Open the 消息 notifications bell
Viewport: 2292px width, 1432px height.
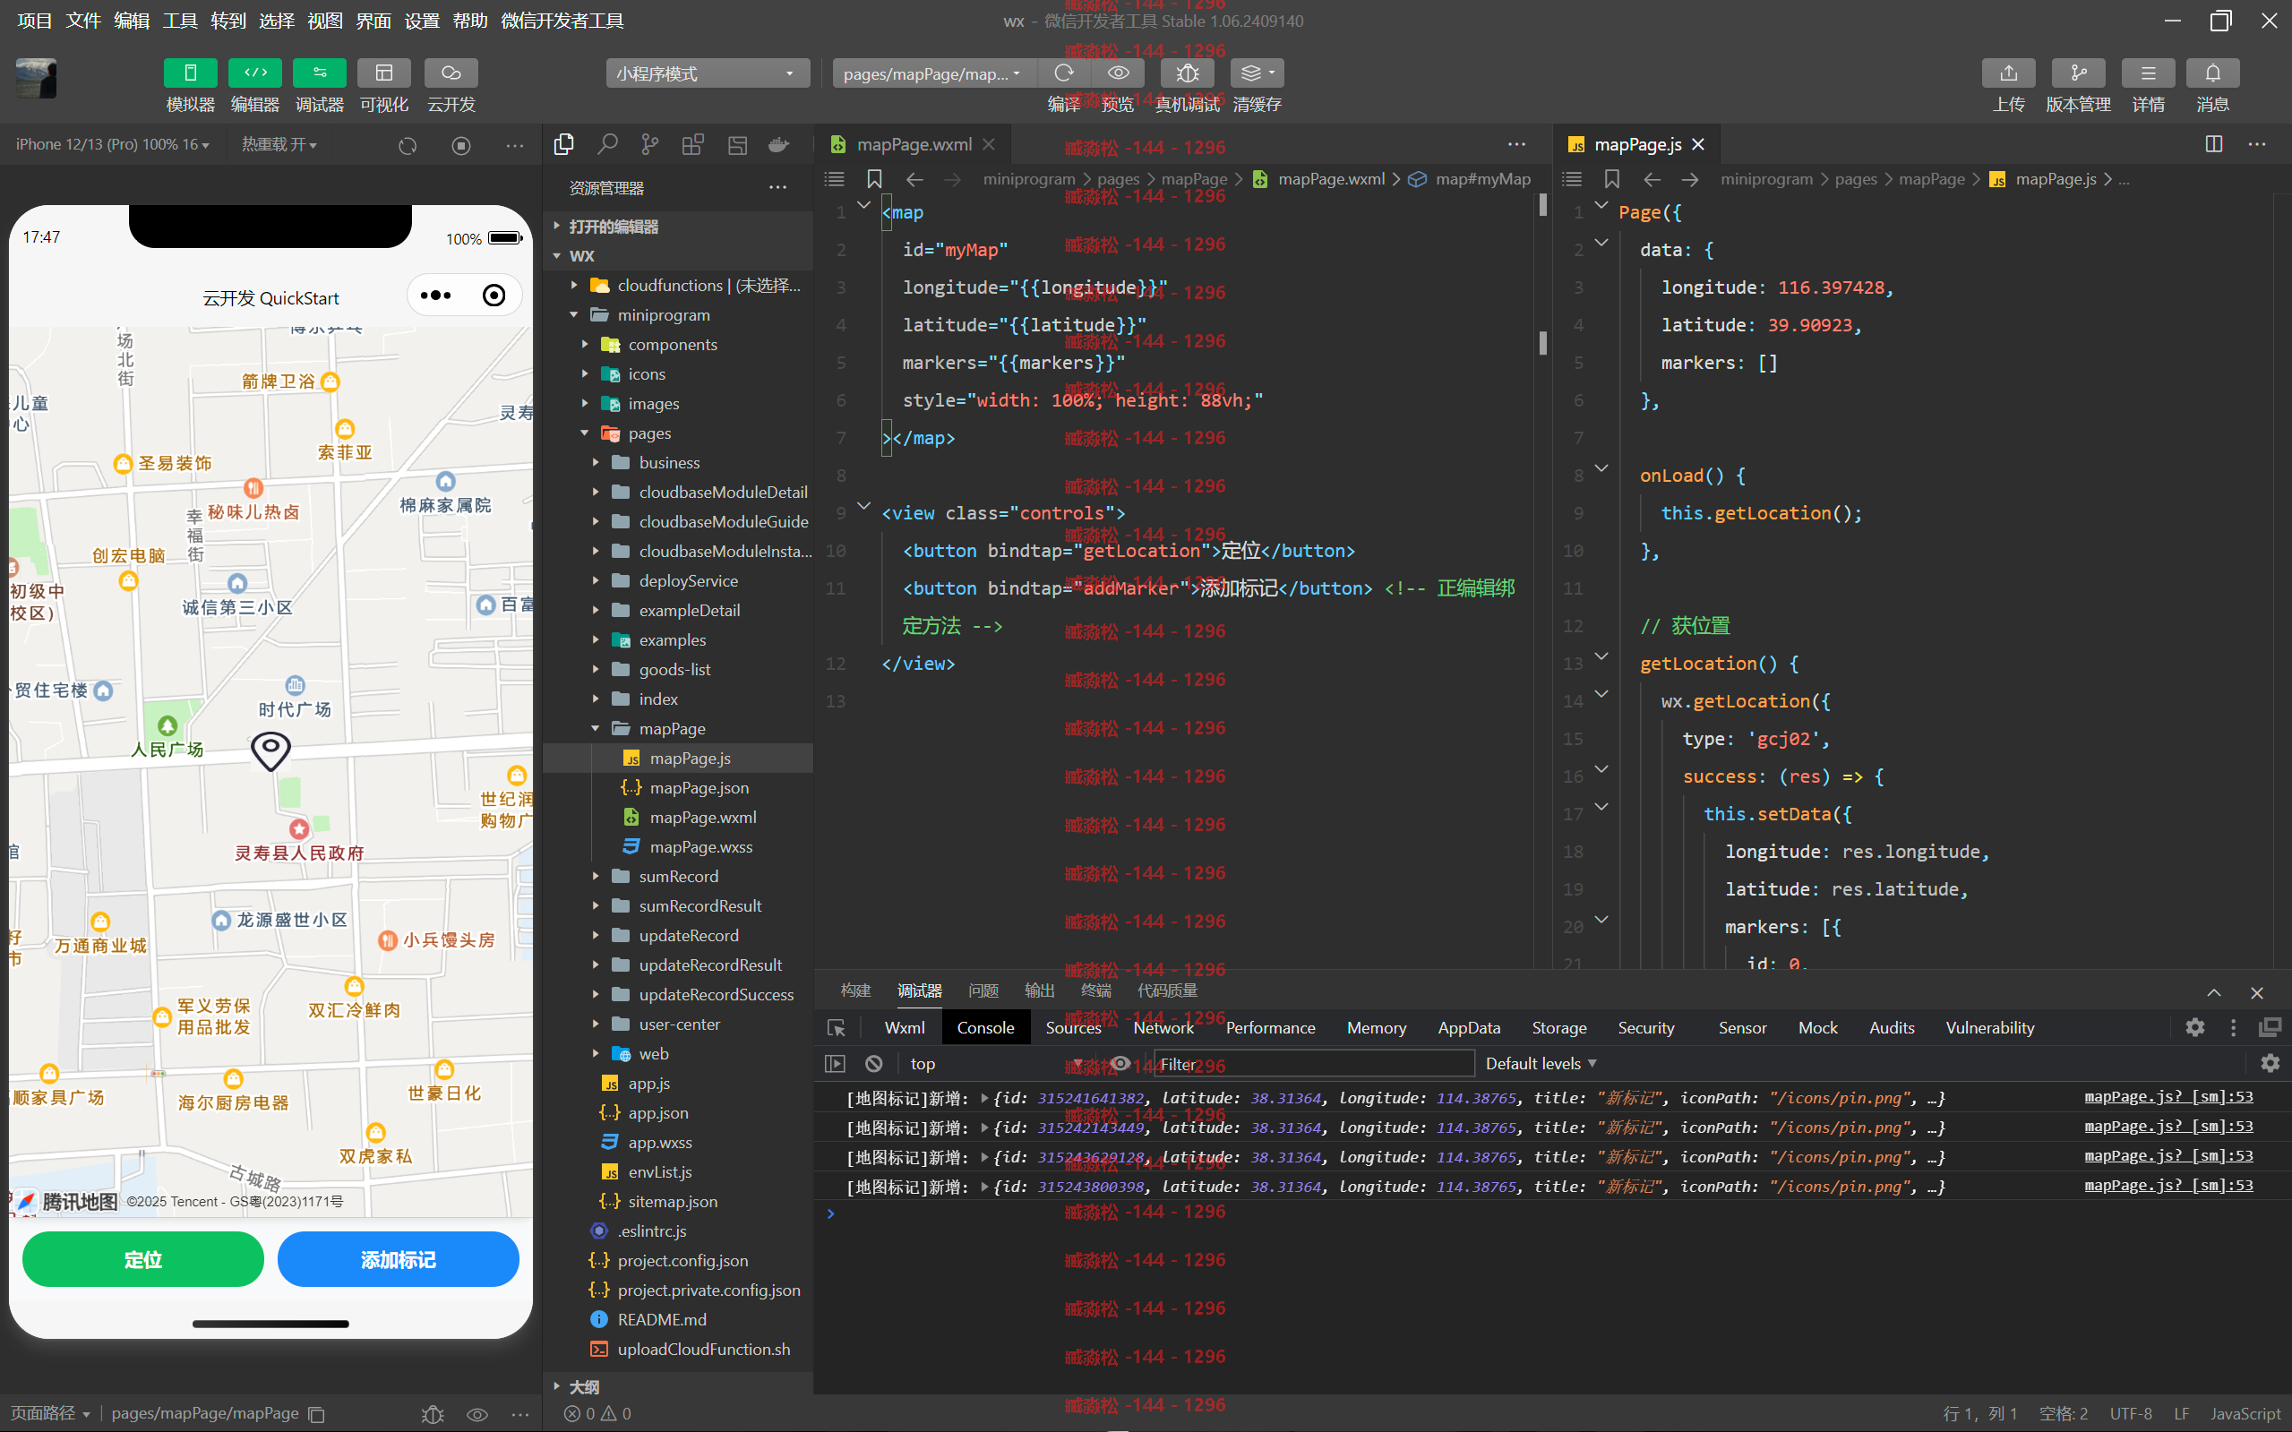[x=2212, y=73]
